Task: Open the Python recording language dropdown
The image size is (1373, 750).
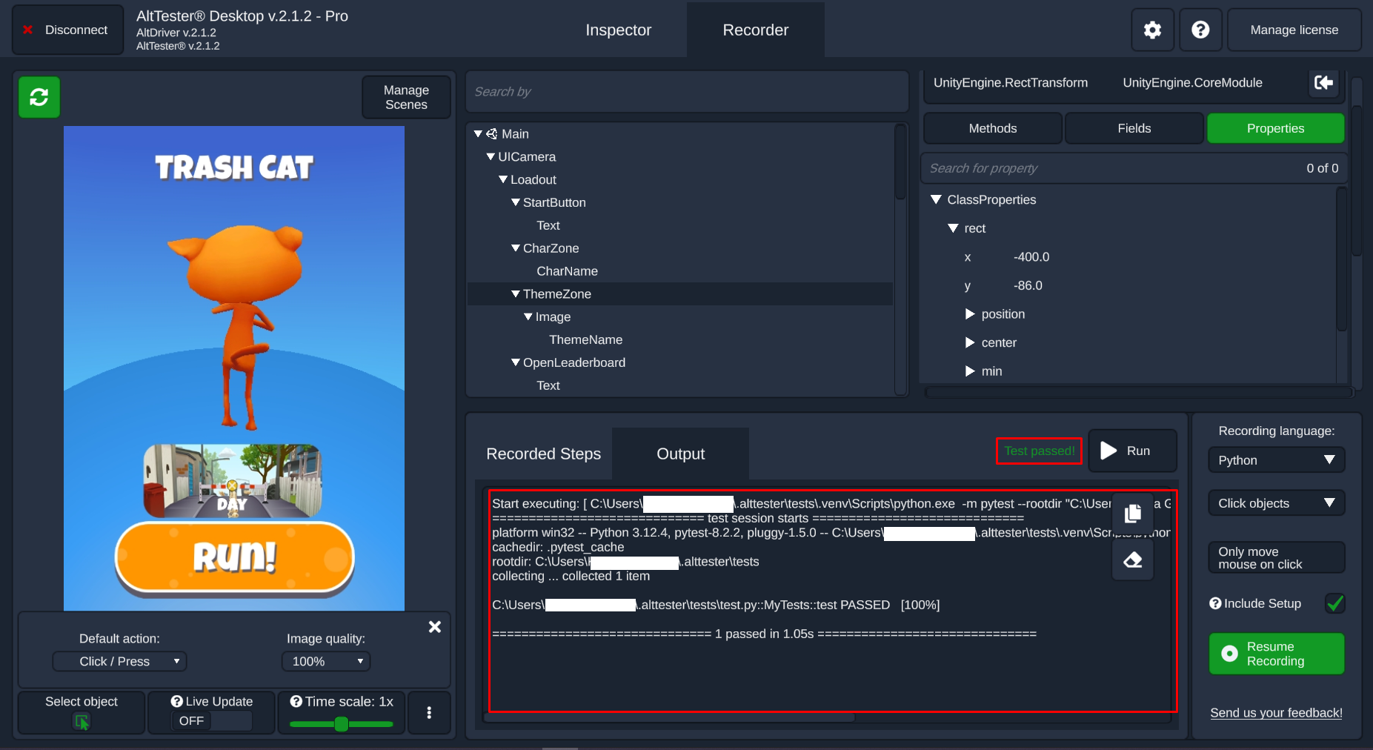Action: pos(1275,459)
